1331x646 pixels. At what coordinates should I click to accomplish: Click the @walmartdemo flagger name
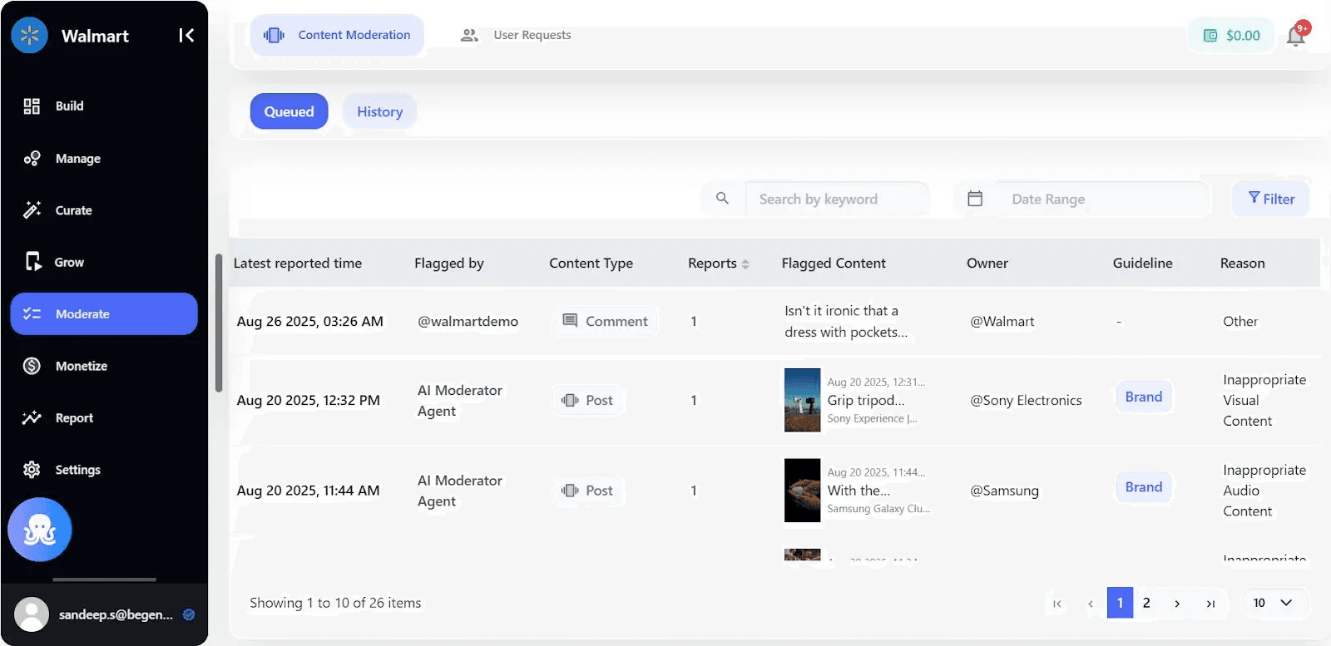click(x=468, y=322)
